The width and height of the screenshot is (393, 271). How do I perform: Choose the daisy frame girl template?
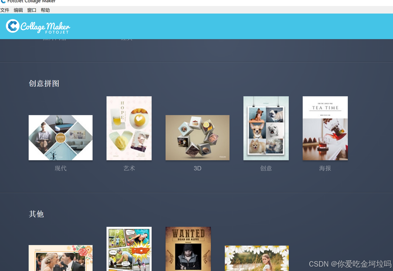(x=257, y=258)
